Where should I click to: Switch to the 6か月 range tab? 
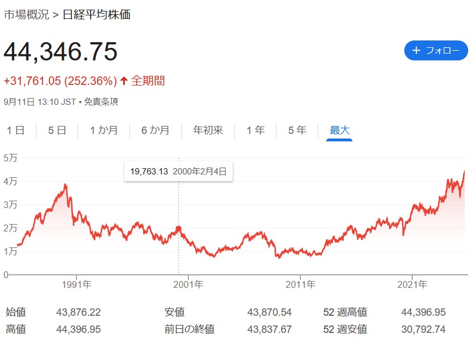(155, 131)
